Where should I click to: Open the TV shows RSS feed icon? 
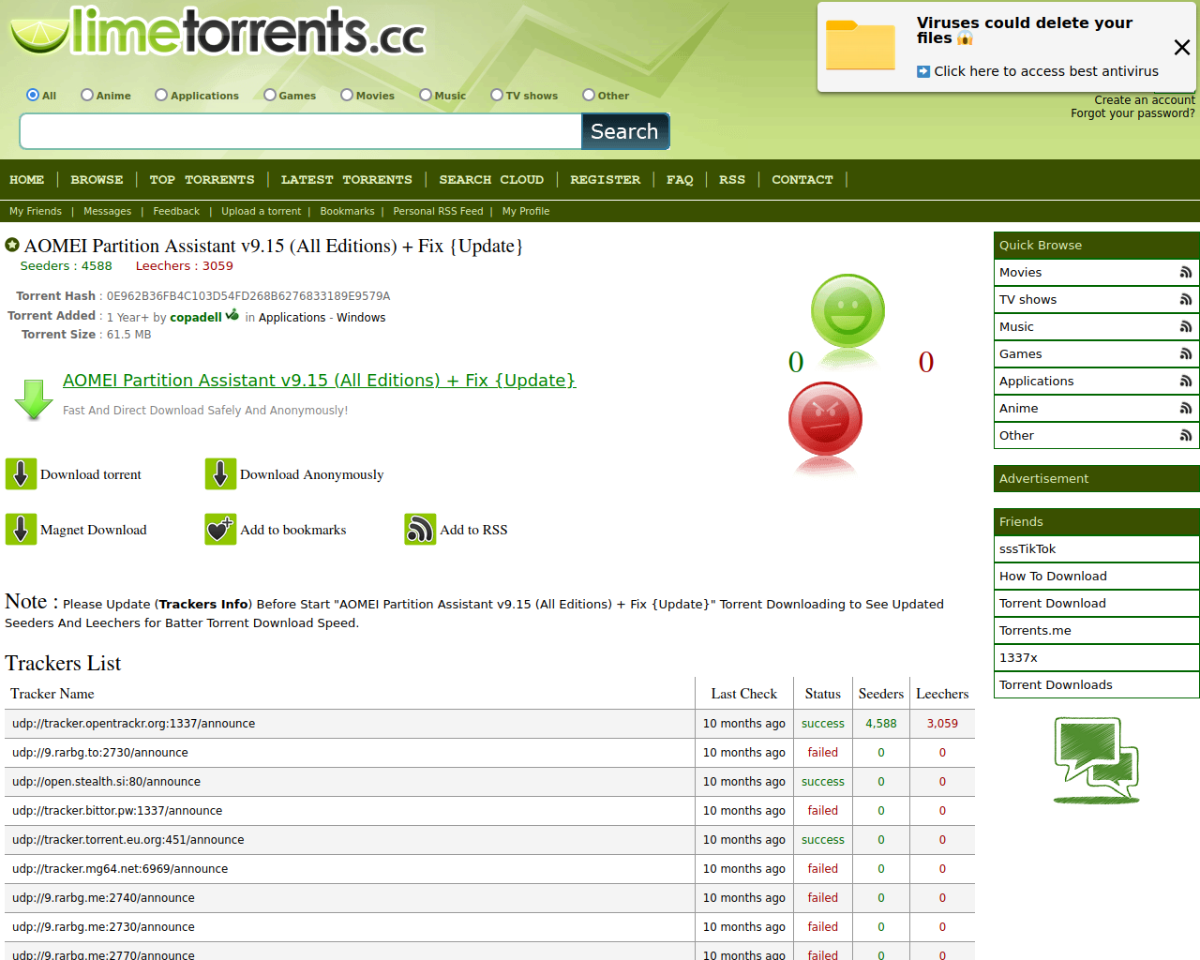coord(1186,300)
